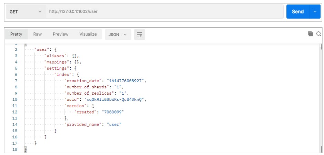Viewport: 324px width, 155px height.
Task: Open the JSON format dropdown
Action: click(x=118, y=35)
